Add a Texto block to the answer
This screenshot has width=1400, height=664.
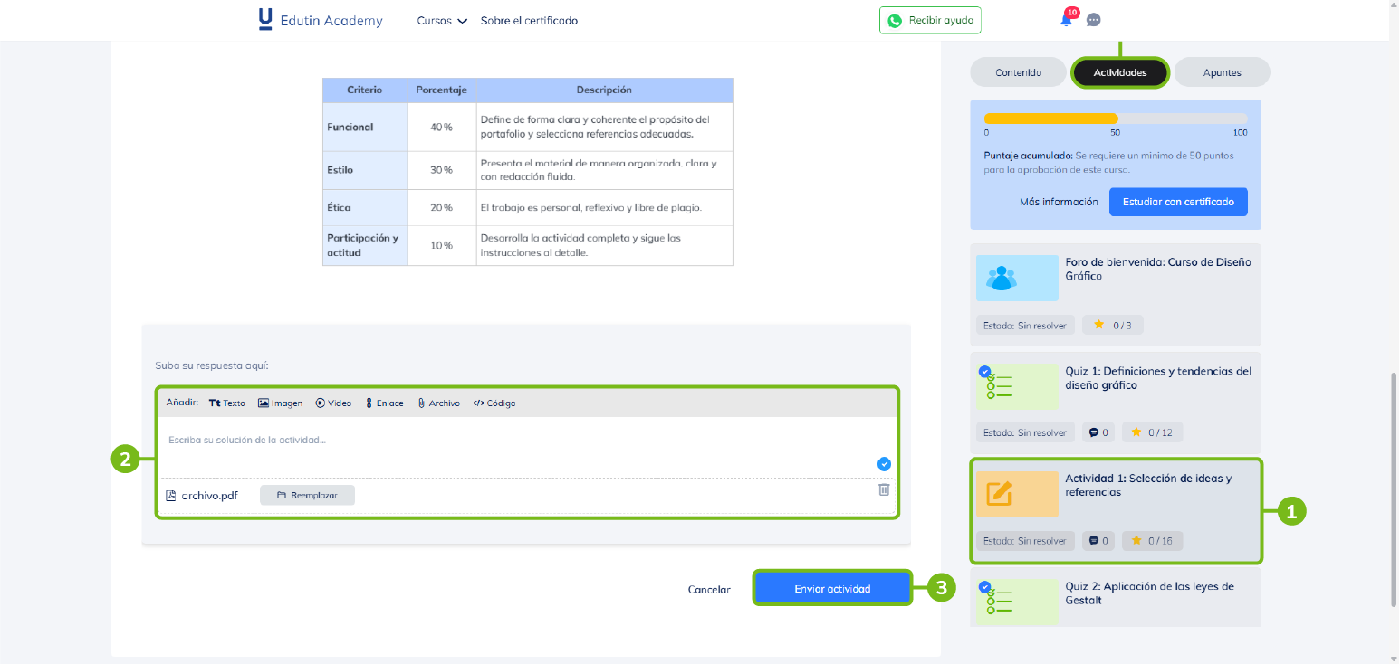tap(226, 403)
